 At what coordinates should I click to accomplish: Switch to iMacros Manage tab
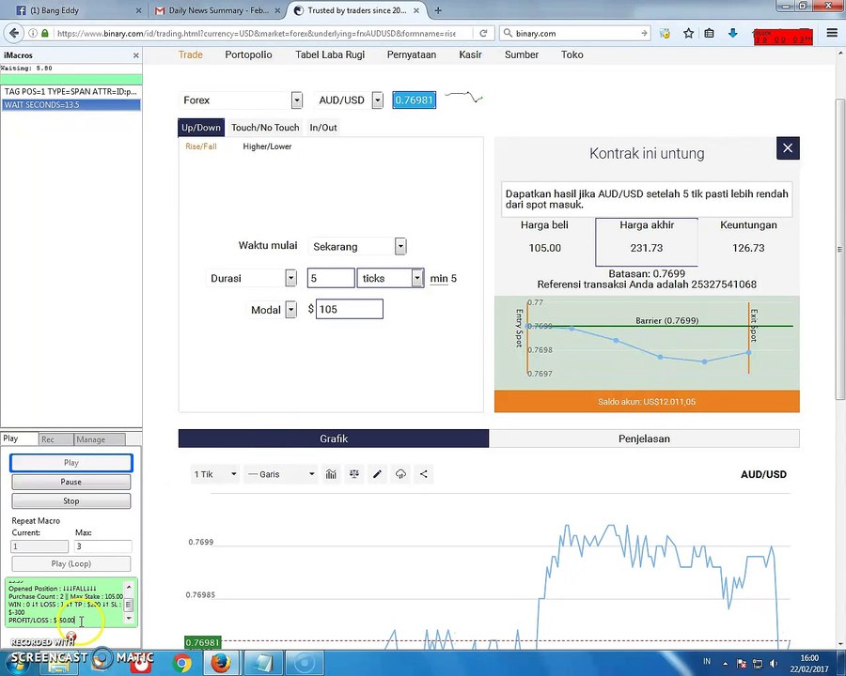click(99, 439)
